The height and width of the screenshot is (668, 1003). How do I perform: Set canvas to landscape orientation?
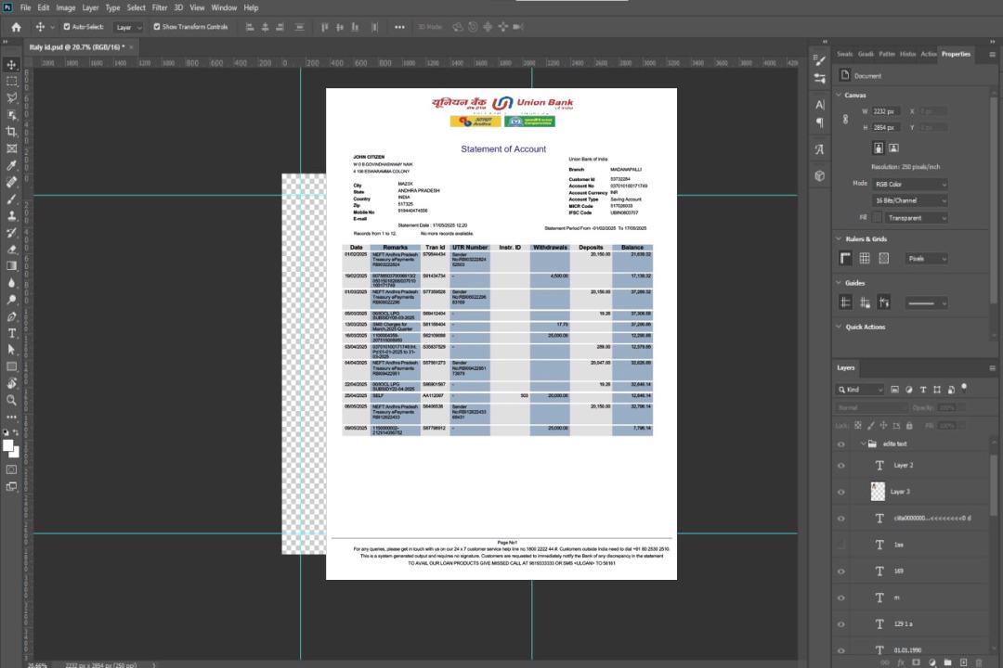click(x=893, y=148)
